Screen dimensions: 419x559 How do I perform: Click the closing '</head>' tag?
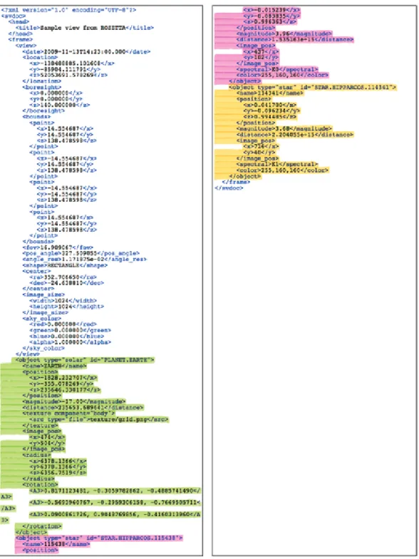(x=20, y=34)
